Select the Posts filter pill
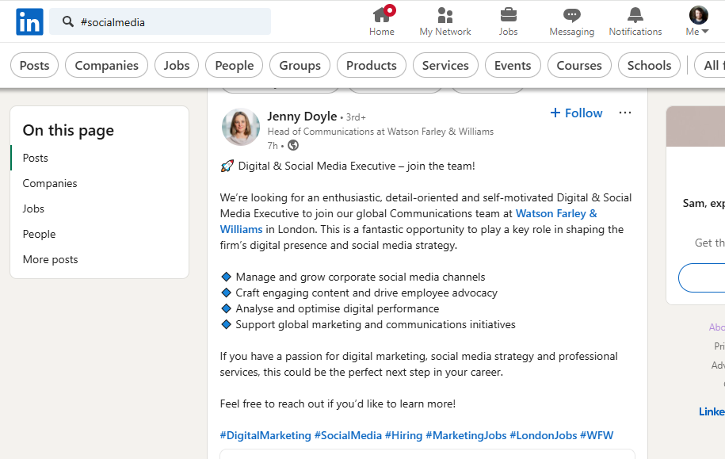The width and height of the screenshot is (725, 459). (x=34, y=65)
